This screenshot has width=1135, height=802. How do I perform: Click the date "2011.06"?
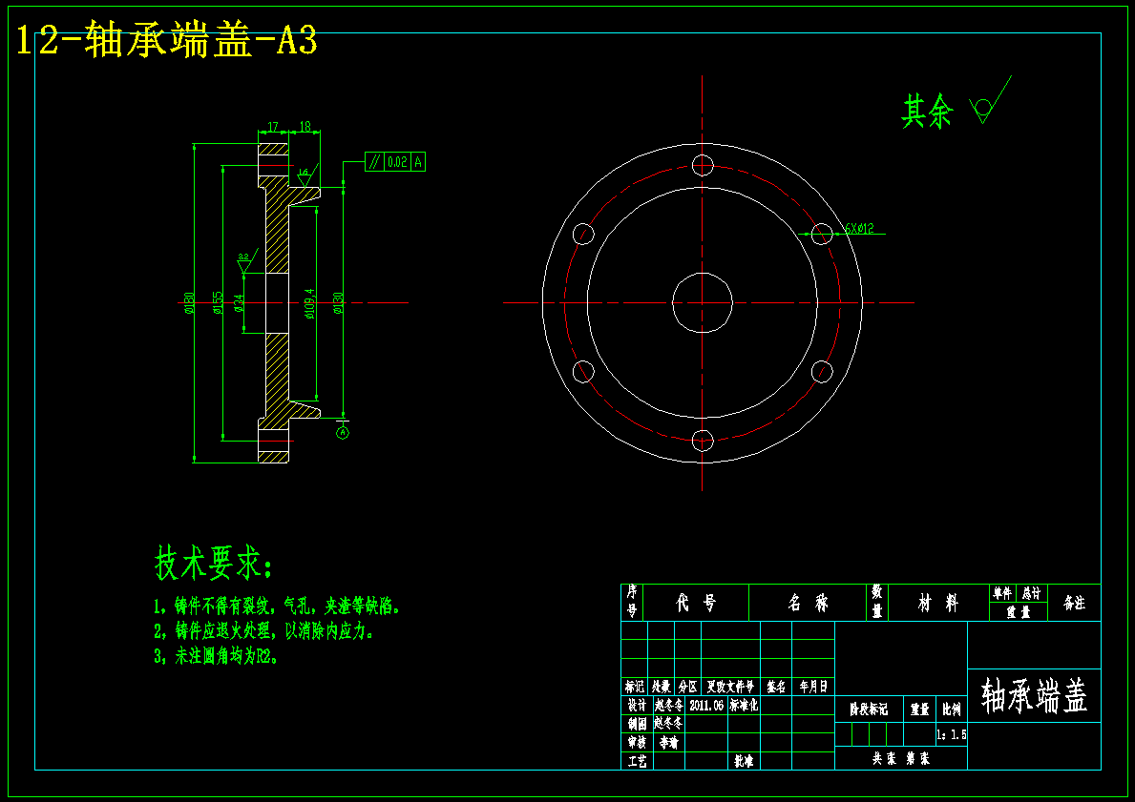(706, 705)
